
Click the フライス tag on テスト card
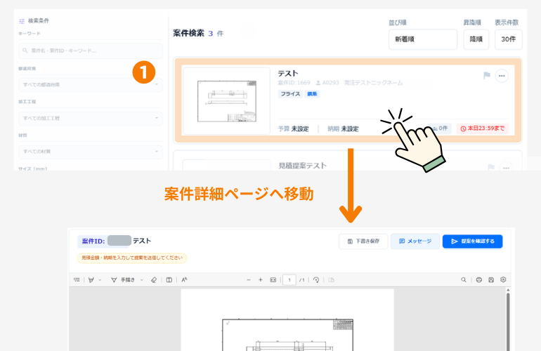click(x=290, y=94)
